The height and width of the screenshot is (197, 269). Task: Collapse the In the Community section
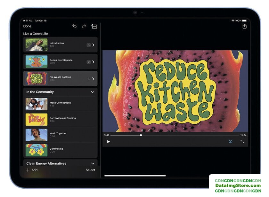pyautogui.click(x=93, y=92)
